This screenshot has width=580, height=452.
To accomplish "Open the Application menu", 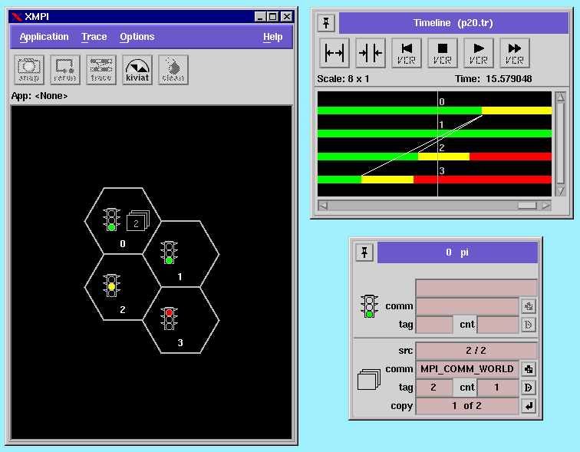I will pos(44,37).
